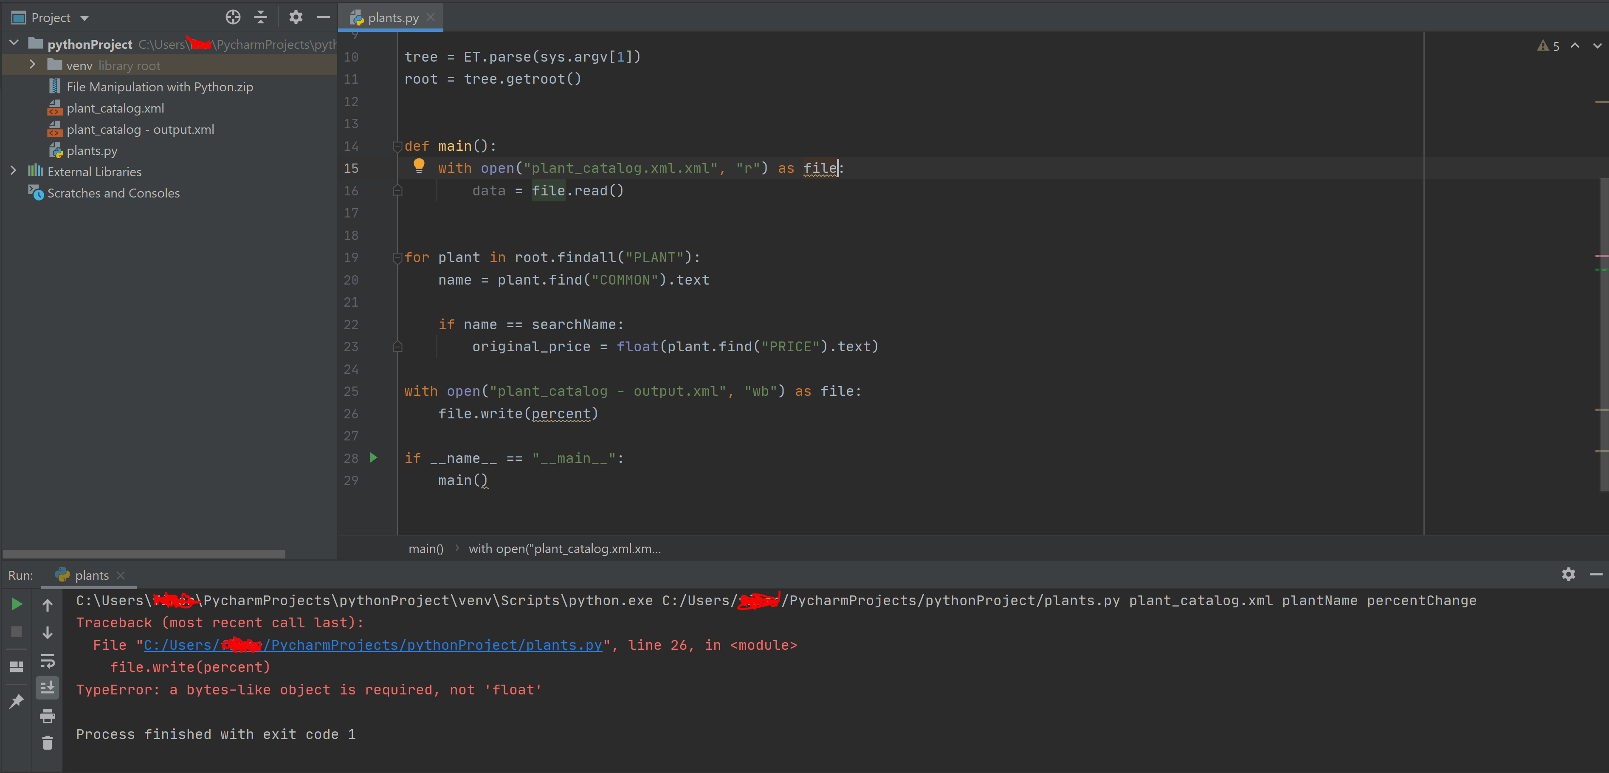Click the stop process square icon
This screenshot has width=1609, height=773.
point(17,632)
